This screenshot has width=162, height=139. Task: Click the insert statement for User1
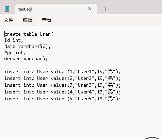pos(63,71)
